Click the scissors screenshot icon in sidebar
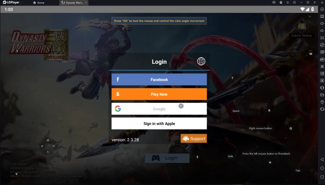This screenshot has height=185, width=325. tap(322, 66)
